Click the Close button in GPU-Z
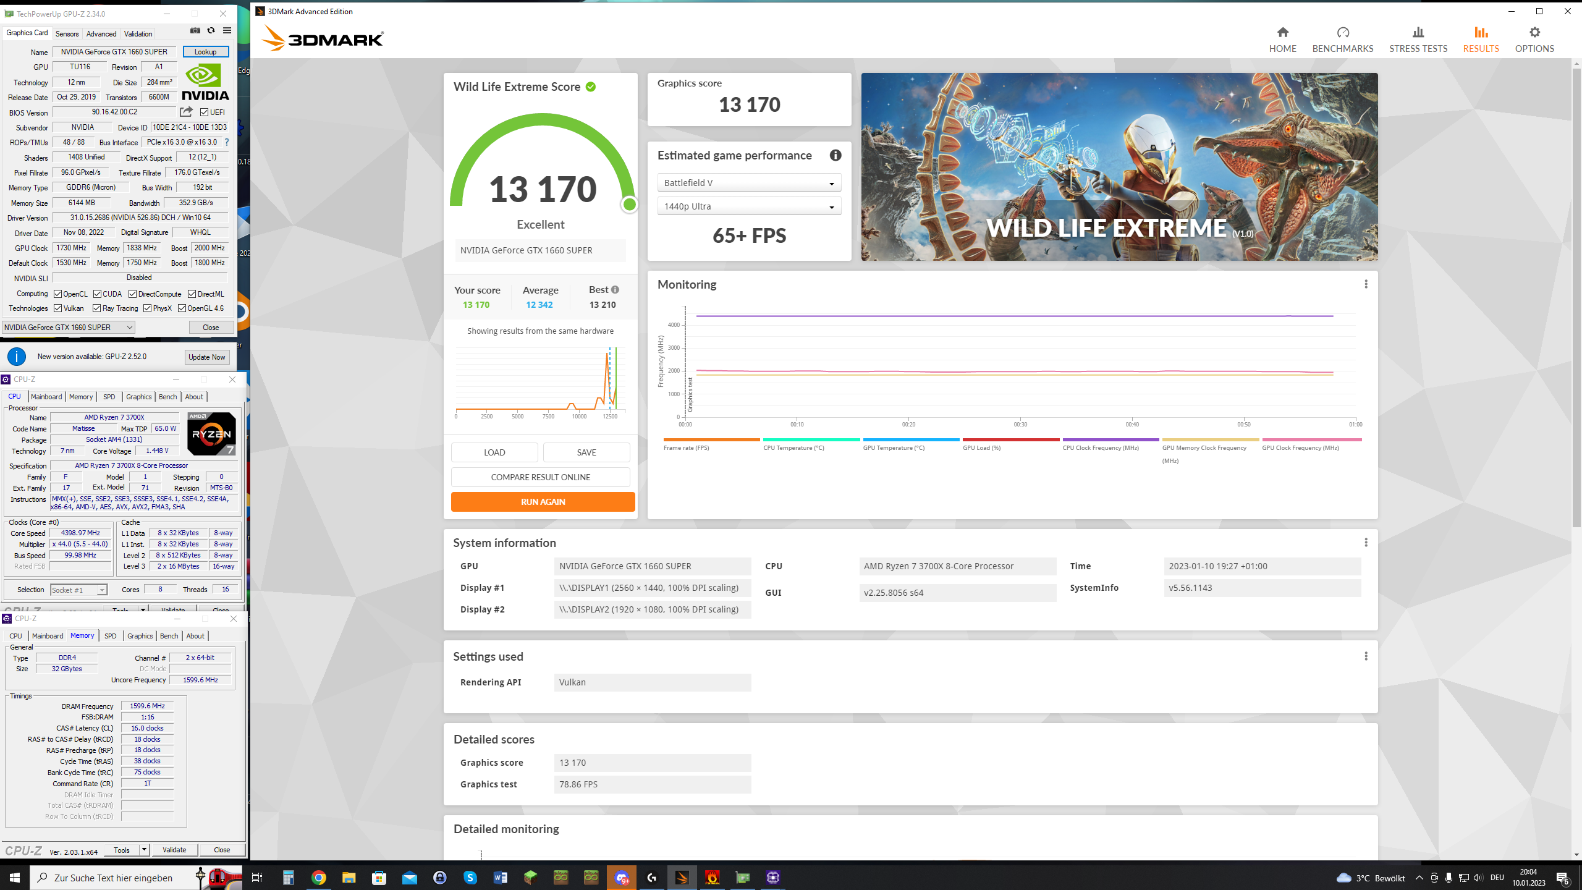The image size is (1582, 890). pos(211,328)
